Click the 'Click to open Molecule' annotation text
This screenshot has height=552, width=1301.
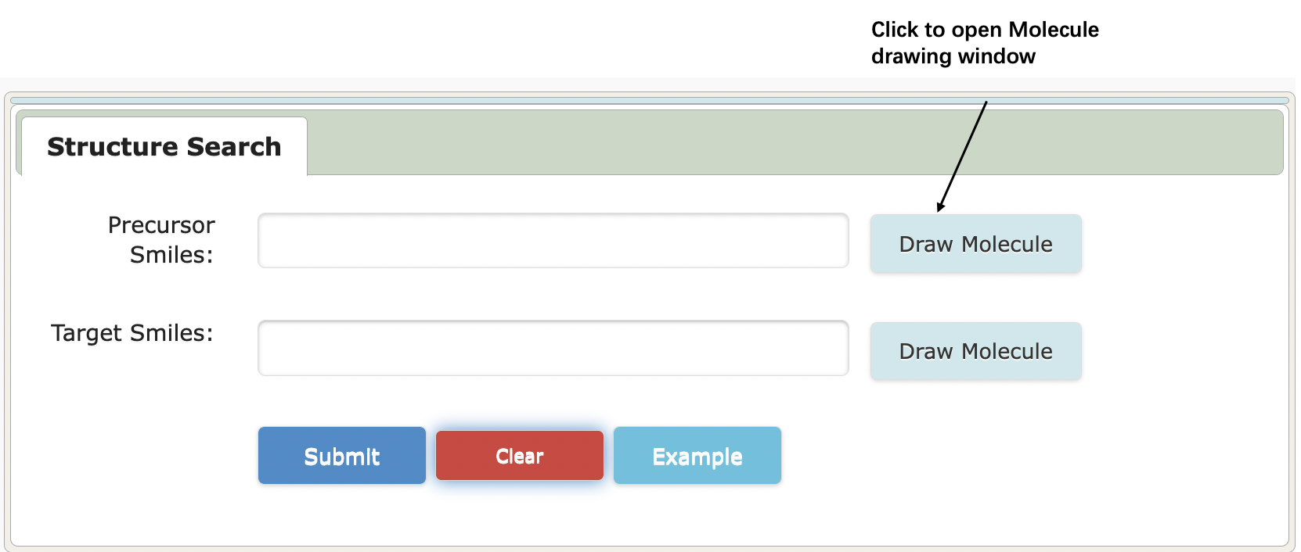985,30
